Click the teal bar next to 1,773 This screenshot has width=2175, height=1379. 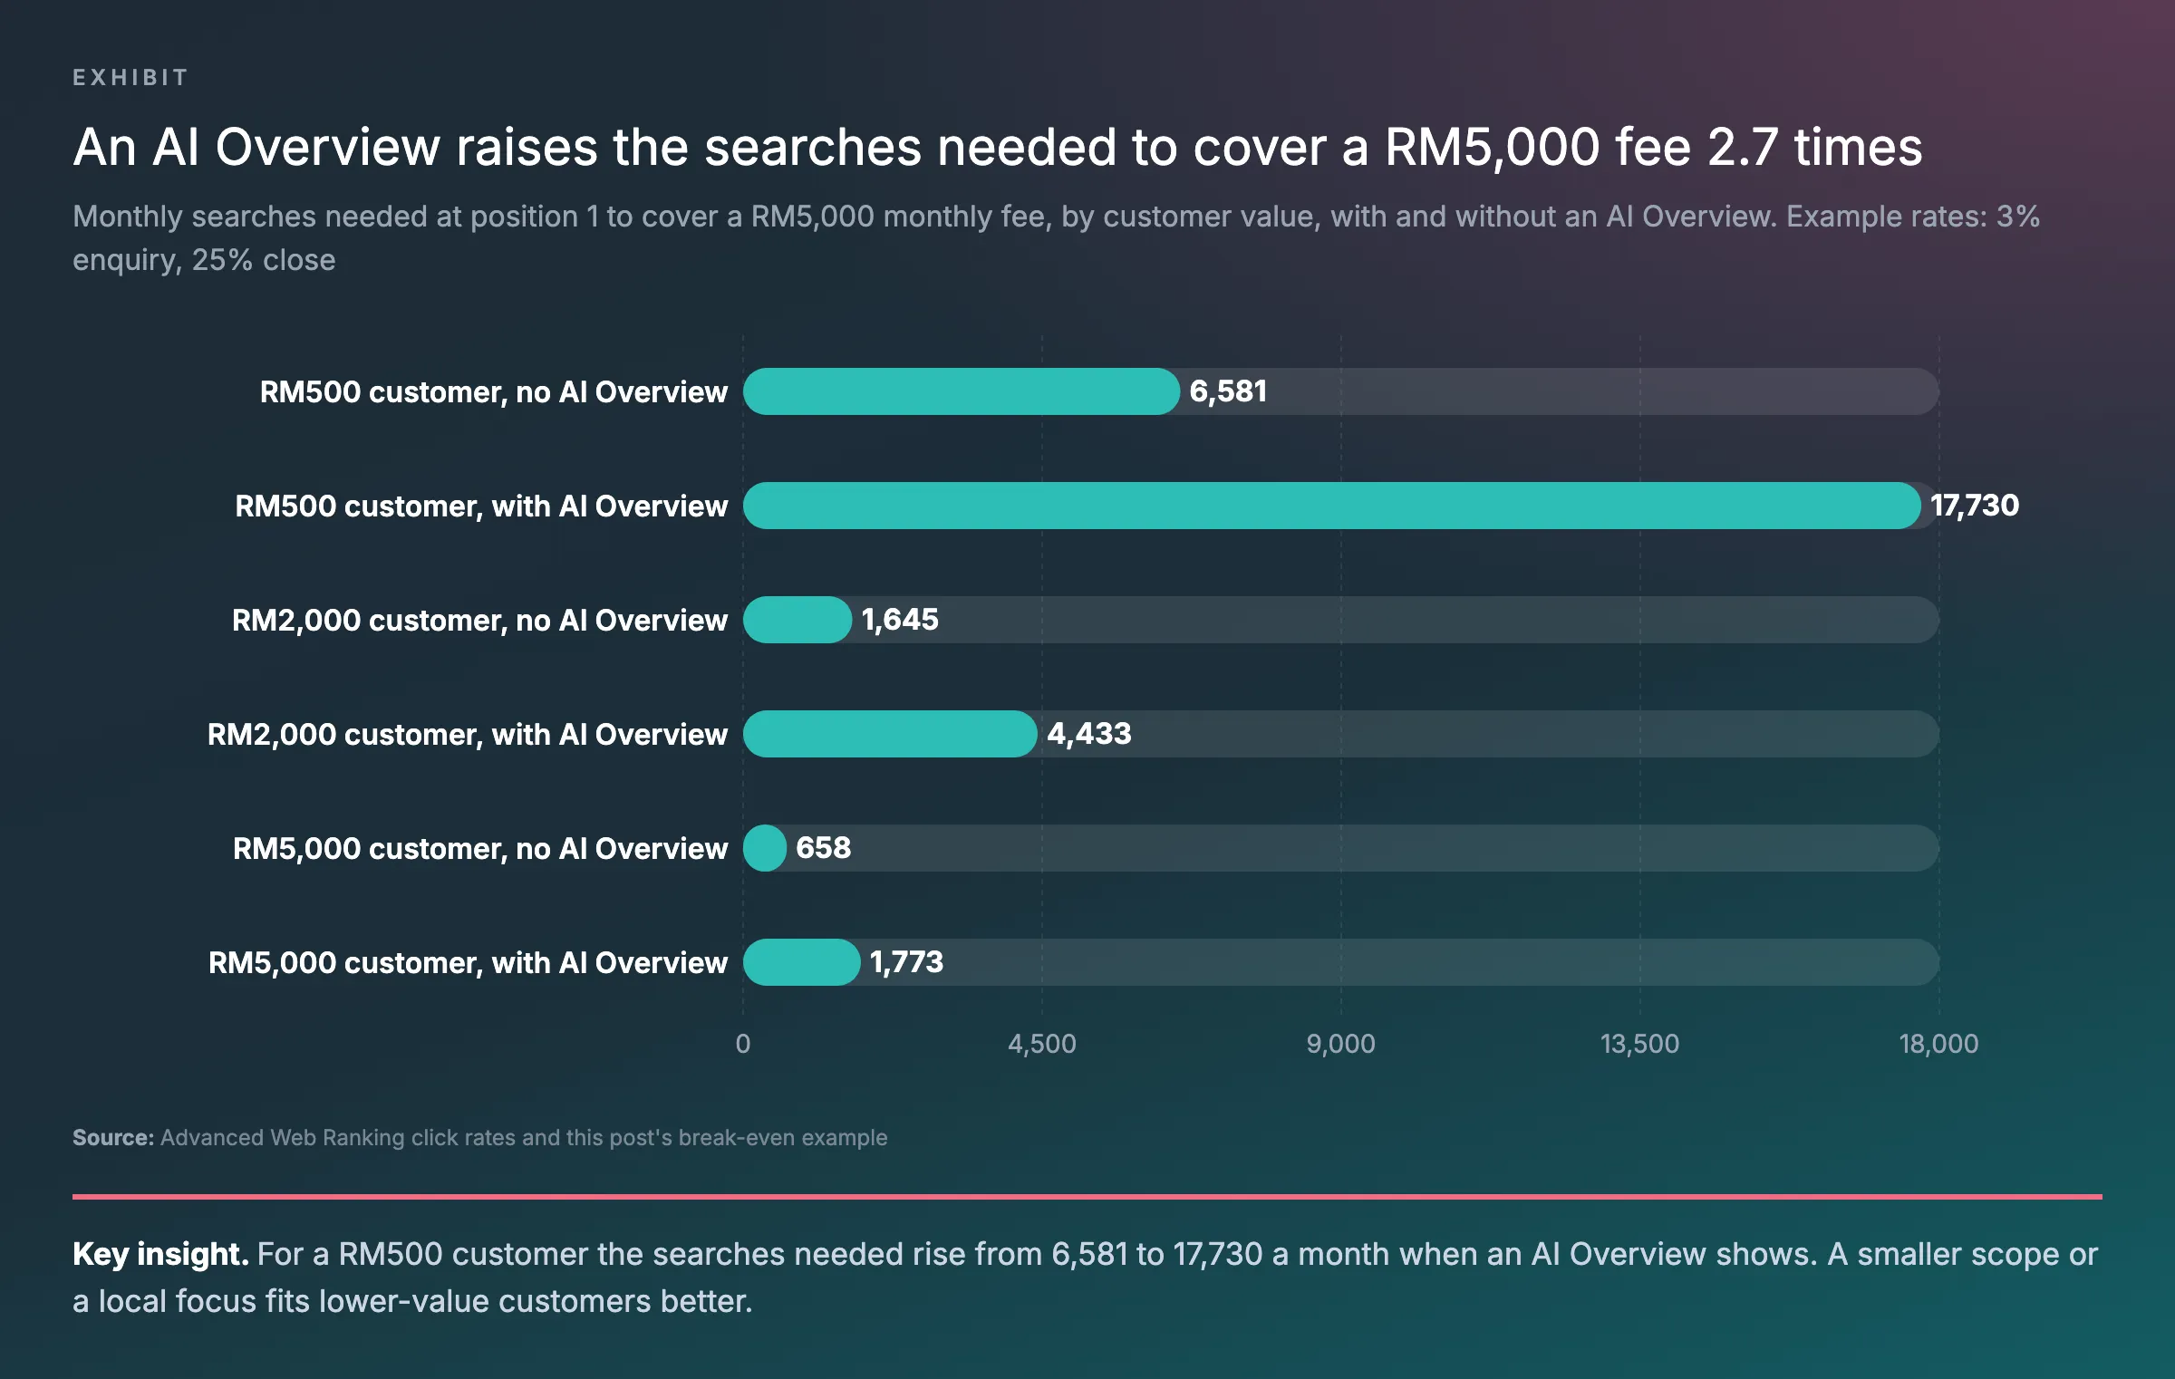pos(802,962)
